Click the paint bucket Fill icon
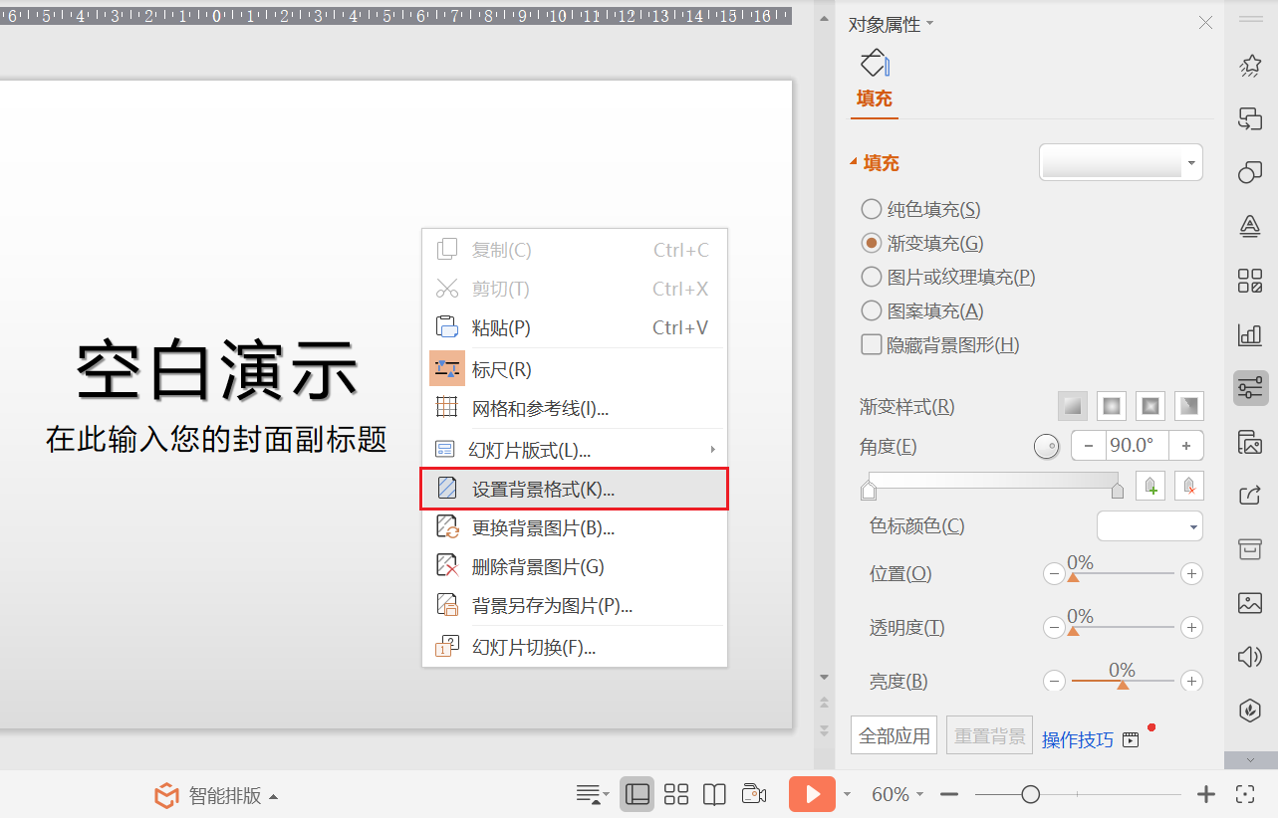Screen dimensions: 1278x818 coord(875,63)
